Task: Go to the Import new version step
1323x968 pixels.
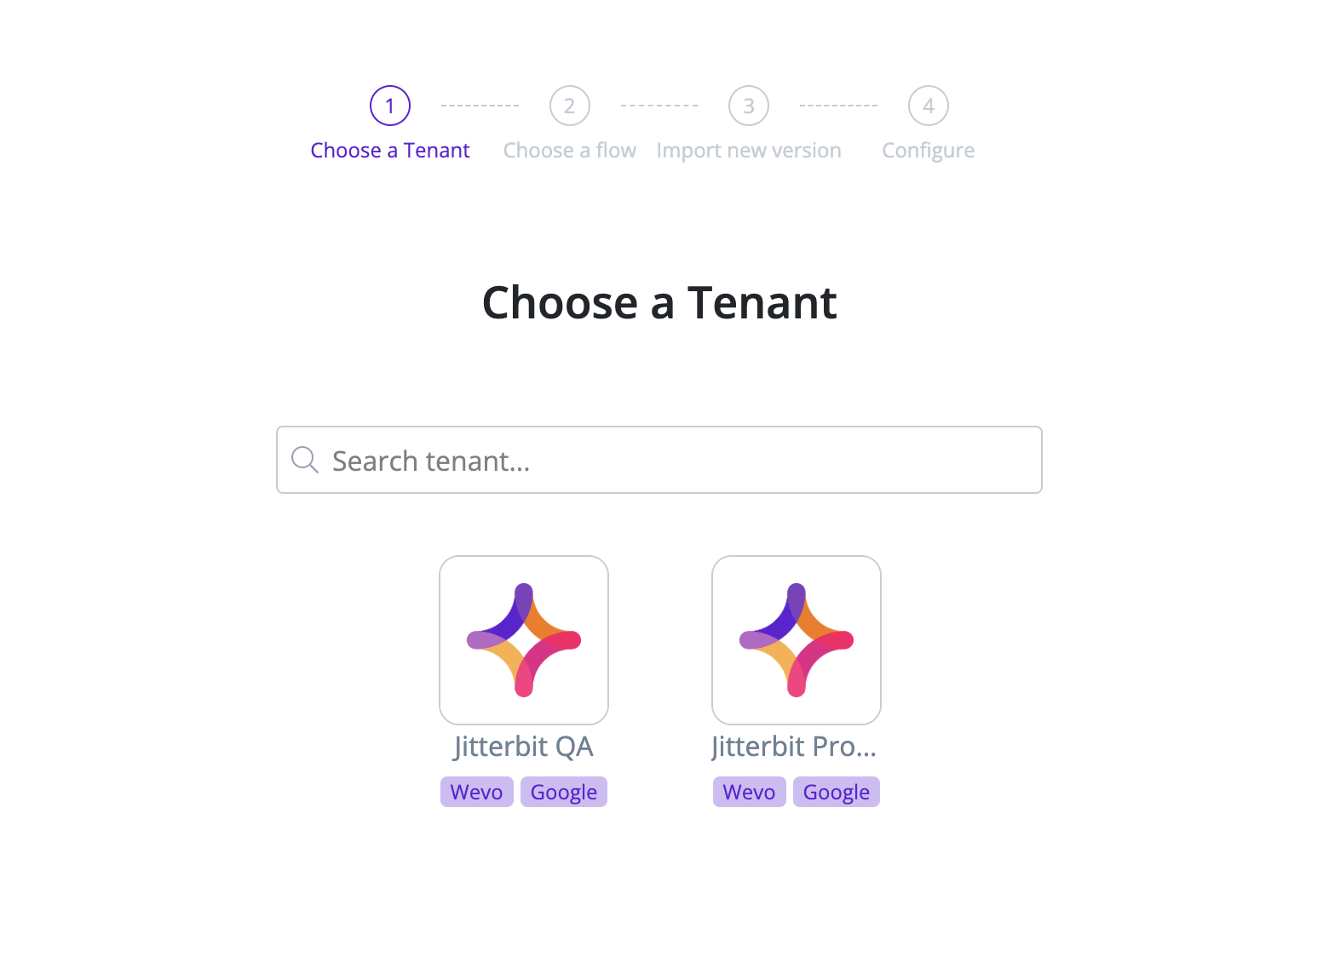Action: point(749,151)
